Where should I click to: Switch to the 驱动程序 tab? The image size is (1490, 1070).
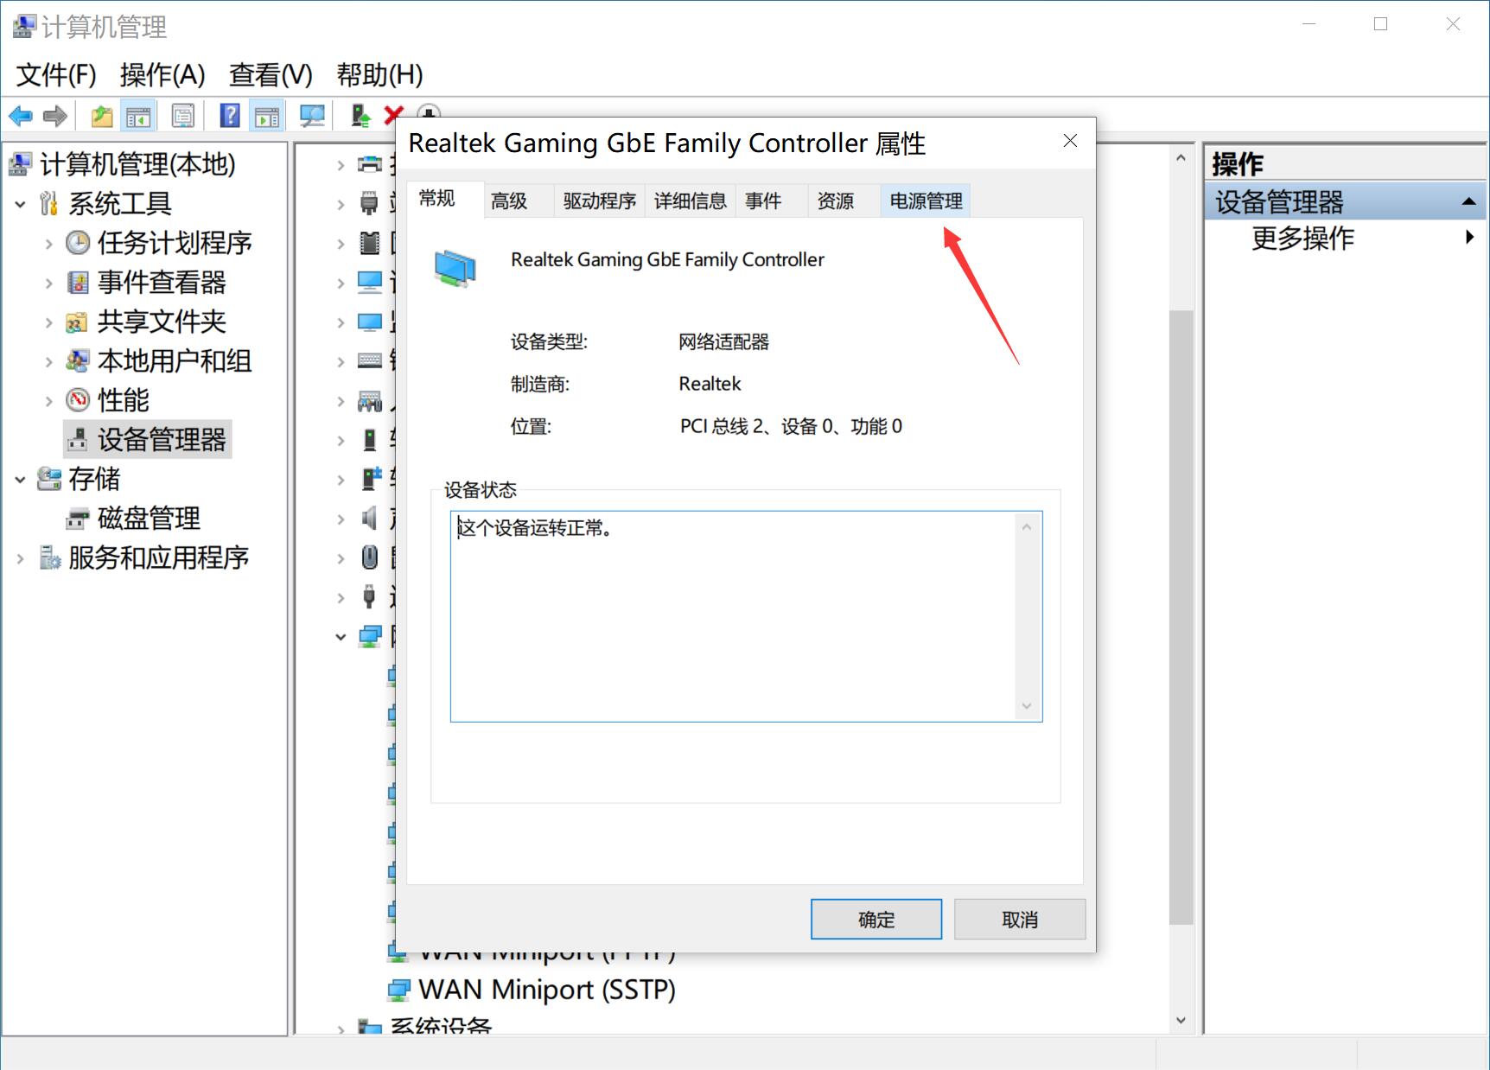600,201
